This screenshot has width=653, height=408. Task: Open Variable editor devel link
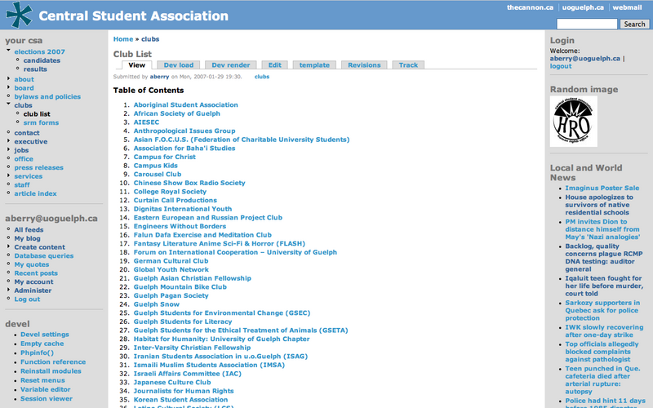pos(46,389)
